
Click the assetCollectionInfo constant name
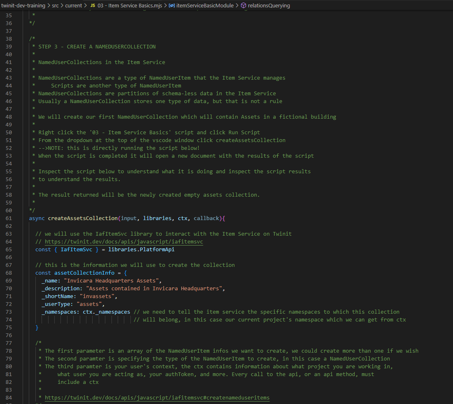pyautogui.click(x=84, y=273)
